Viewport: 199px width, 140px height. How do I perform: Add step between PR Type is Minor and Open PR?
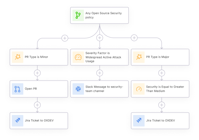(37, 73)
